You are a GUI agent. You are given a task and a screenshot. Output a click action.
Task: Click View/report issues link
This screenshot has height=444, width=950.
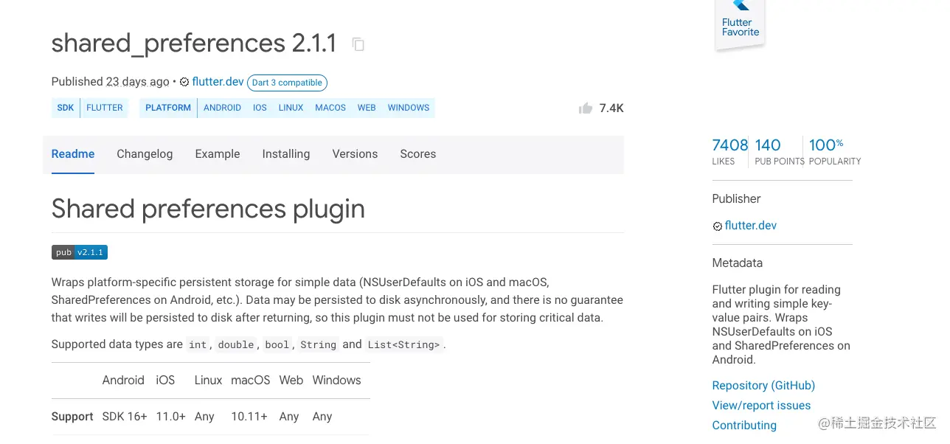pyautogui.click(x=761, y=406)
